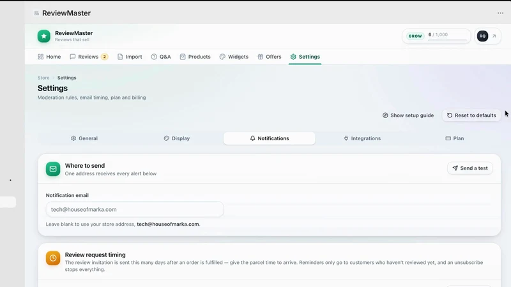
Task: Click the compass icon of Show setup guide
Action: tap(385, 115)
